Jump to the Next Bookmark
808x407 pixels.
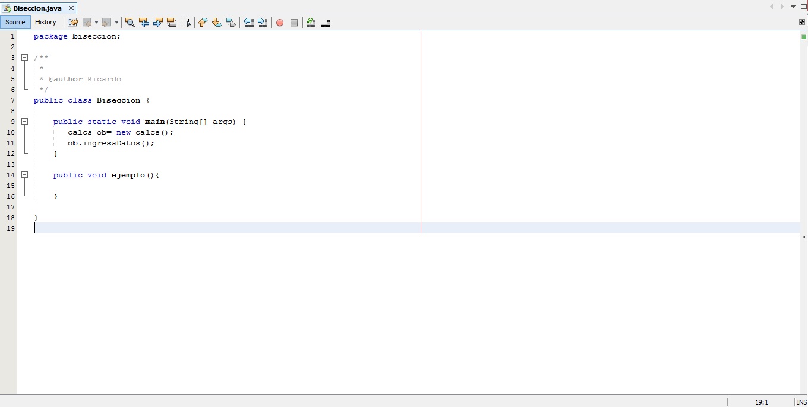tap(217, 23)
